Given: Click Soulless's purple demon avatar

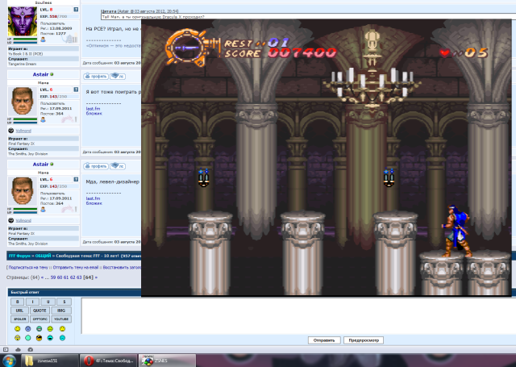Looking at the screenshot, I should [23, 21].
